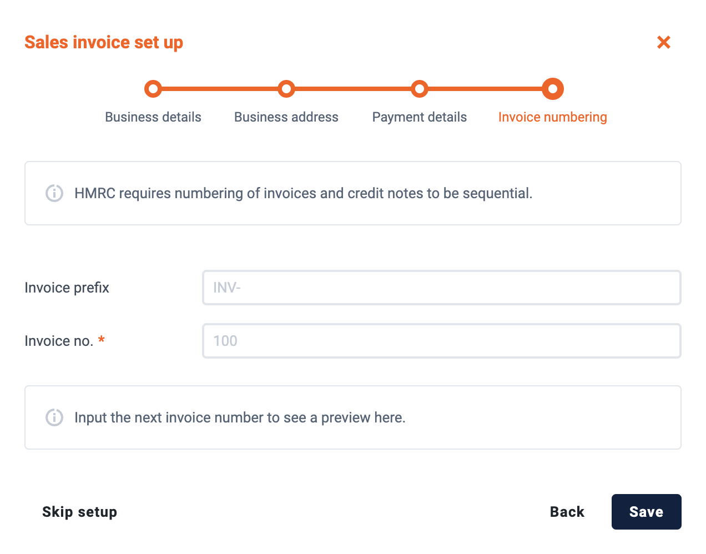Viewport: 706px width, 554px height.
Task: Click the Payment details step circle
Action: point(420,89)
